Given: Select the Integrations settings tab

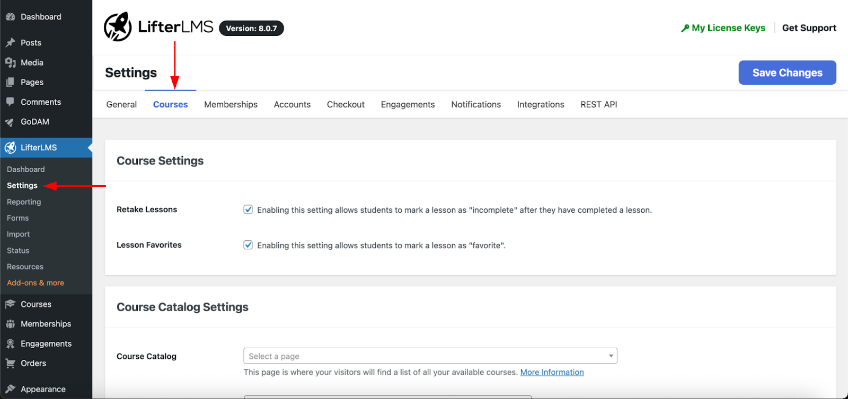Looking at the screenshot, I should click(541, 105).
